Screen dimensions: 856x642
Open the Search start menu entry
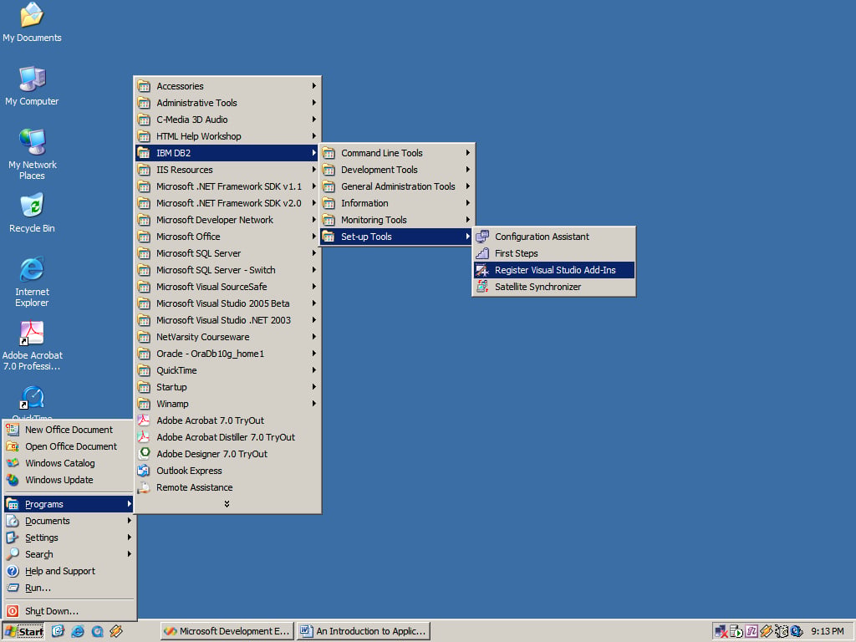69,554
